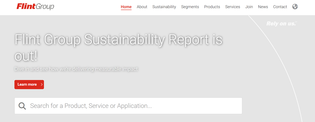Image resolution: width=315 pixels, height=122 pixels.
Task: Click the 'Dive in and see' subtitle text
Action: tap(76, 69)
